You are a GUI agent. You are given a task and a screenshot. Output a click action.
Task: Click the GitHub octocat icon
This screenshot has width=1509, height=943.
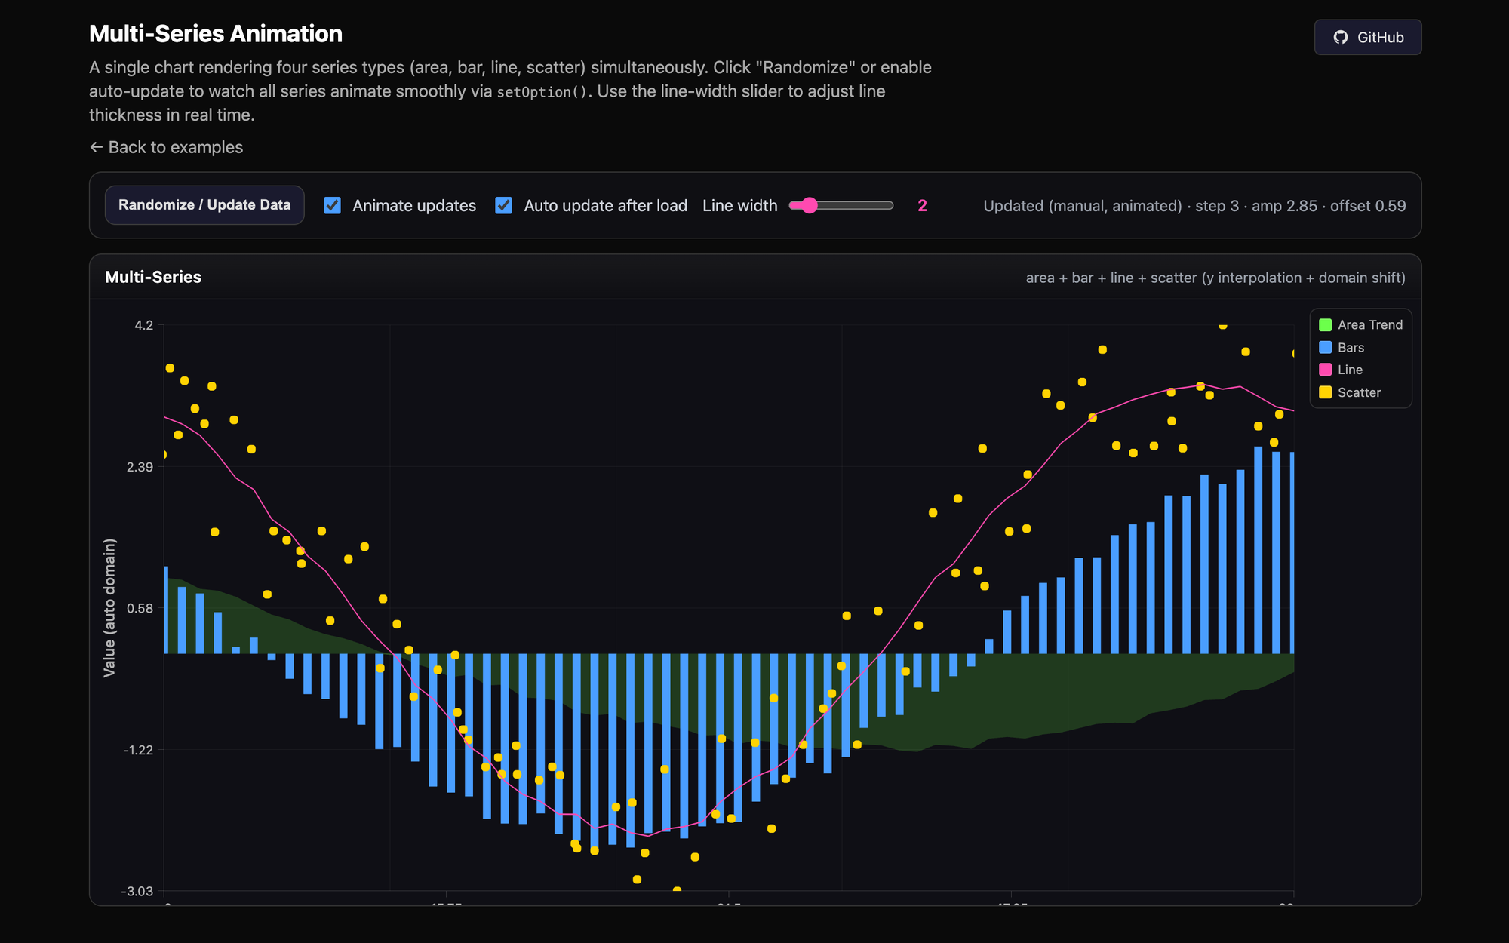tap(1341, 37)
